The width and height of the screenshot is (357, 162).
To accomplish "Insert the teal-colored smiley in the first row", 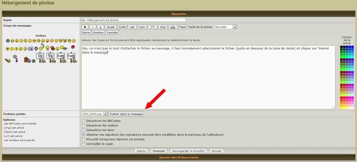I will tap(8, 41).
